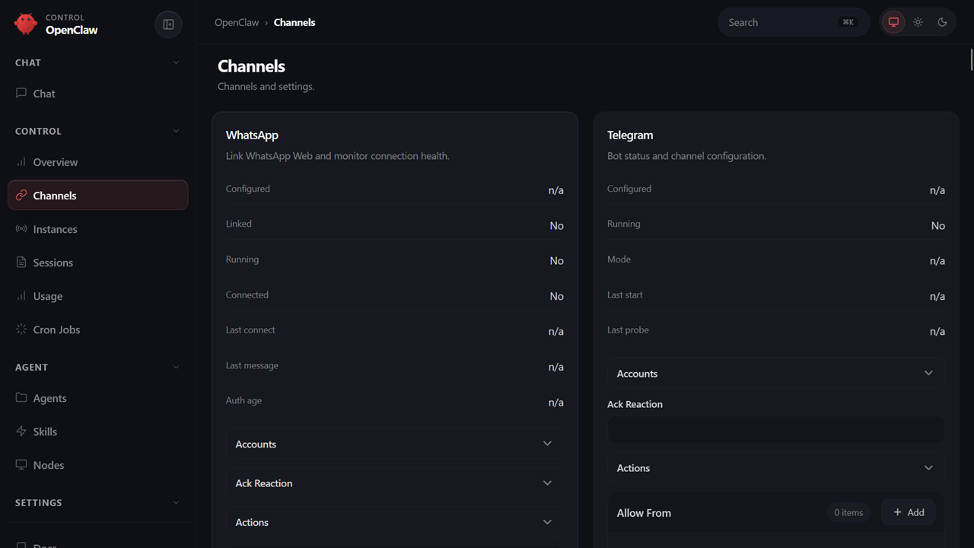Click the Telegram card title
Screen dimensions: 974x548
coord(630,135)
